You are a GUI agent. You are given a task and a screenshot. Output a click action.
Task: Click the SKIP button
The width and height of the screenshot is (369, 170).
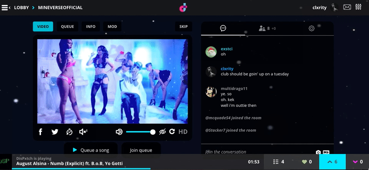[184, 26]
